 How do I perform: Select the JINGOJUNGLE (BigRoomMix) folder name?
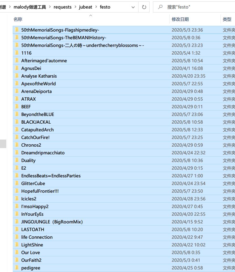52,222
